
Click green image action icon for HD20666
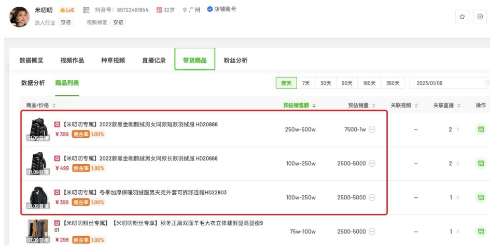(x=481, y=163)
